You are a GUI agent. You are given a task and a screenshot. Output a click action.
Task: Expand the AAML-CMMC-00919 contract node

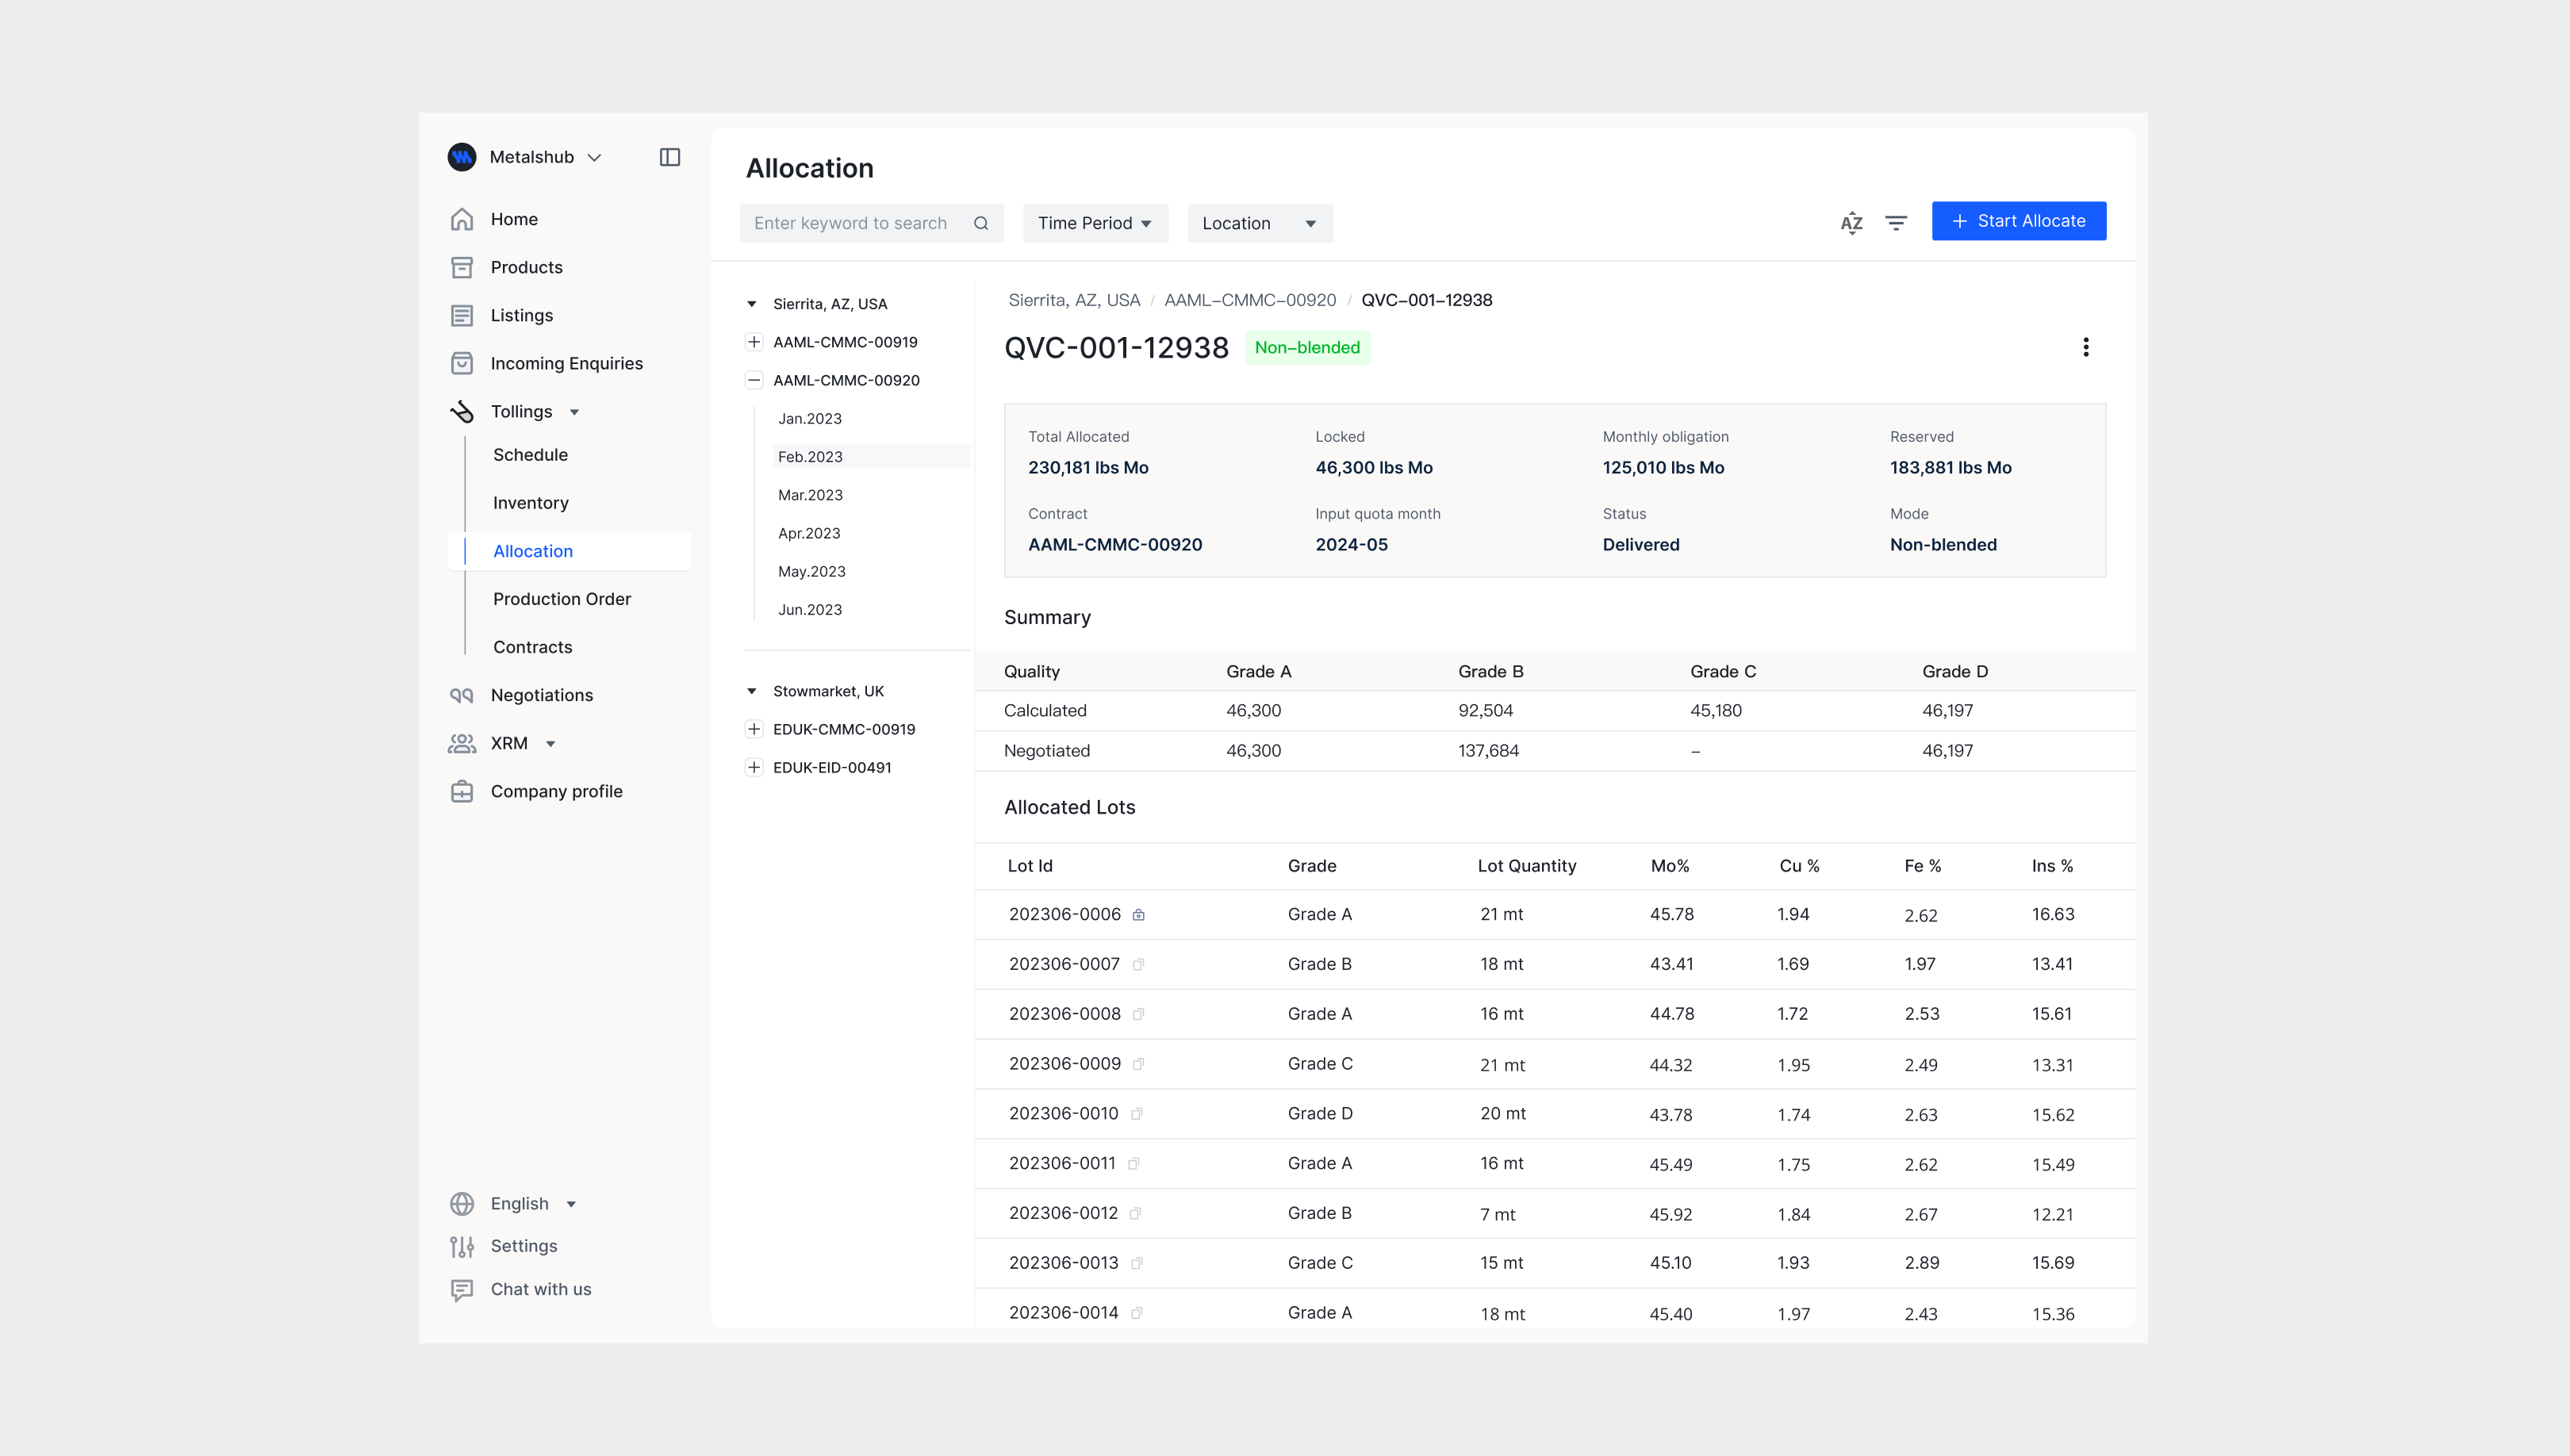[754, 342]
